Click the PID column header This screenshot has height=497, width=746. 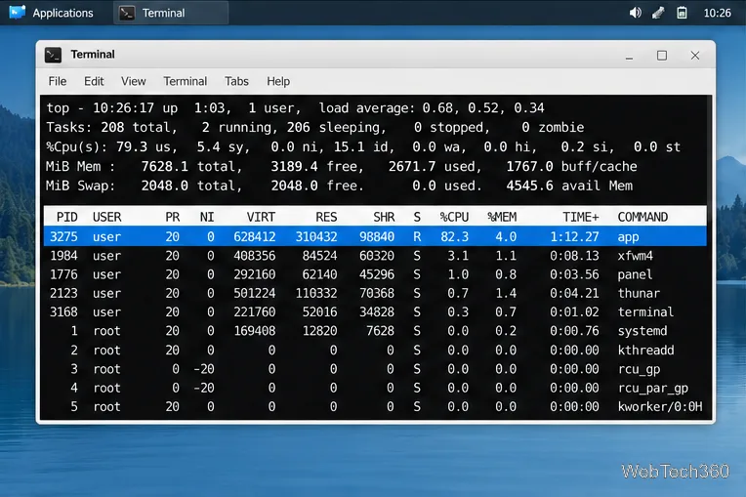pos(66,217)
